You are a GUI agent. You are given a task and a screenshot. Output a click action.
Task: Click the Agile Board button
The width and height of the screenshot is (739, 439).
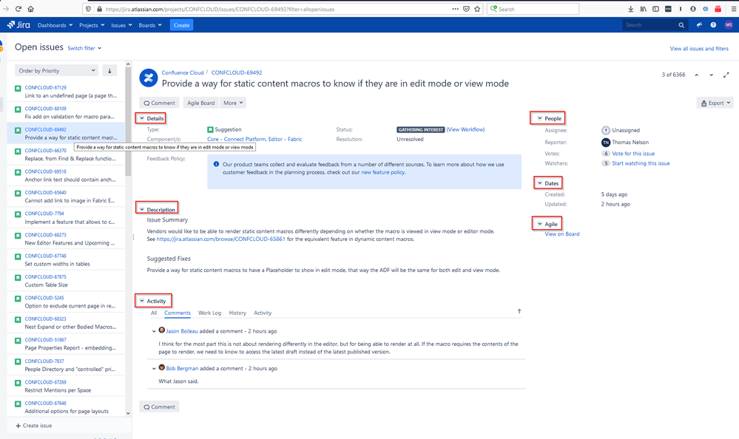point(200,103)
